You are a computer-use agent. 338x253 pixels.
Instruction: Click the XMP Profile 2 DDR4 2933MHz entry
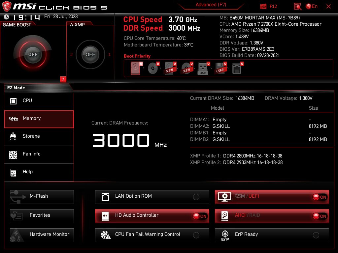click(236, 162)
